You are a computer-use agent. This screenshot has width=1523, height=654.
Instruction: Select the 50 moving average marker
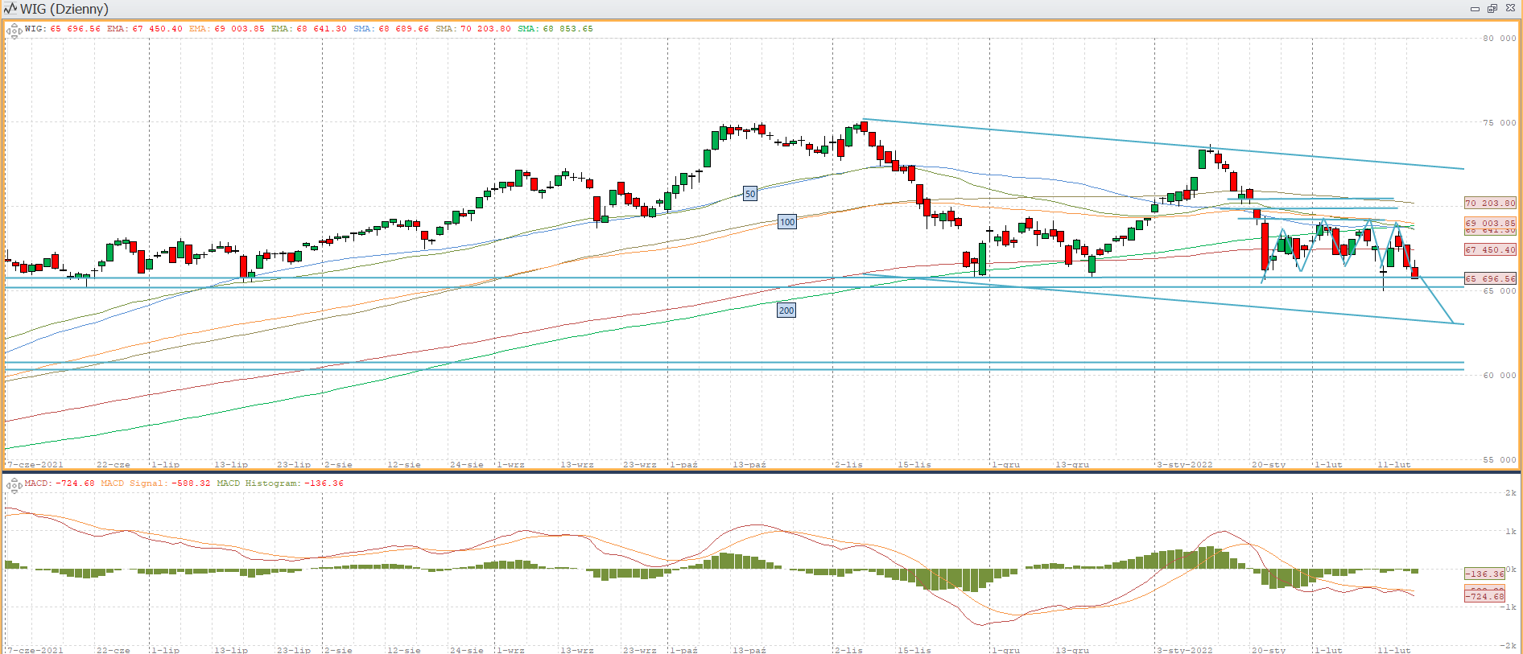click(749, 194)
